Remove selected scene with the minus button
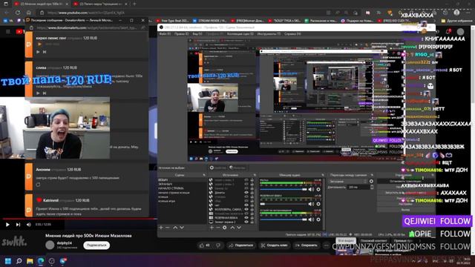475x267 pixels. [x=168, y=228]
